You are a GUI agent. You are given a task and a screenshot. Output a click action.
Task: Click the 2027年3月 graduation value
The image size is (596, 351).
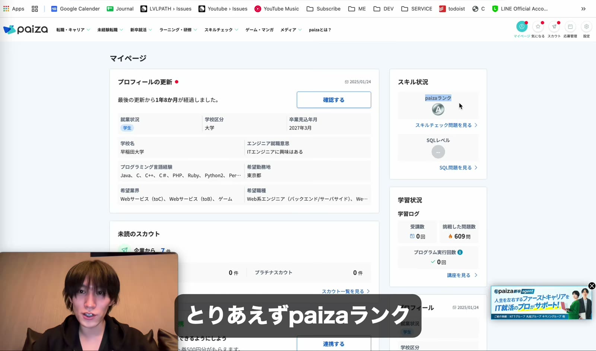300,128
